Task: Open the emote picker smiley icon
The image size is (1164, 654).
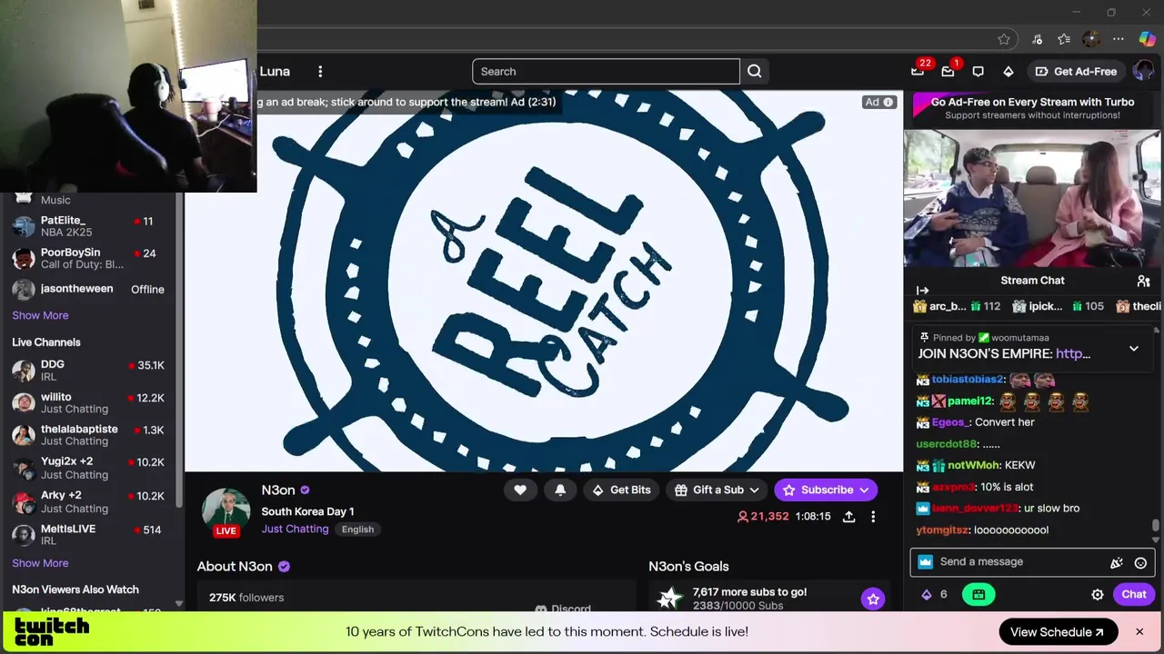Action: pyautogui.click(x=1140, y=562)
